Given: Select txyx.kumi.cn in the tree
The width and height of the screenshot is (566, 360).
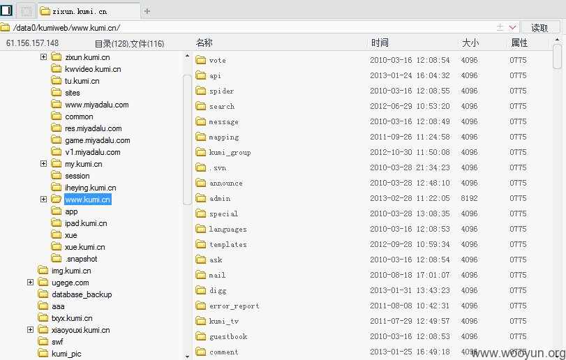Looking at the screenshot, I should (72, 318).
